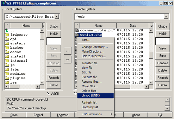Click remote View button
174x119 pixels.
click(163, 48)
